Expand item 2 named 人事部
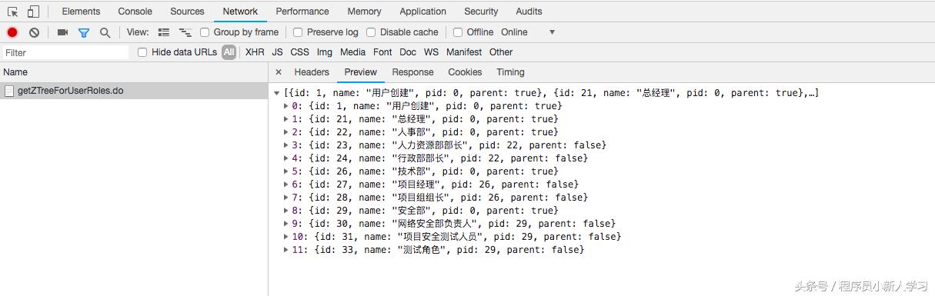The image size is (935, 296). tap(287, 132)
